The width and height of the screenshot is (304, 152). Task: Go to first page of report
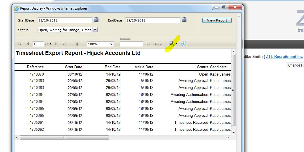tap(19, 44)
